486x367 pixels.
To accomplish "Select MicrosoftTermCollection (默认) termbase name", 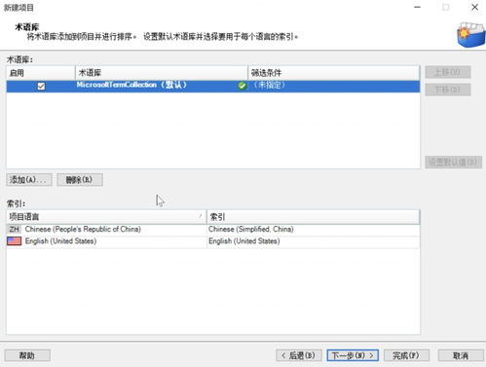I will (x=131, y=85).
